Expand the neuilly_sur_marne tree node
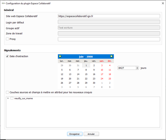This screenshot has height=140, width=166. click(x=8, y=98)
